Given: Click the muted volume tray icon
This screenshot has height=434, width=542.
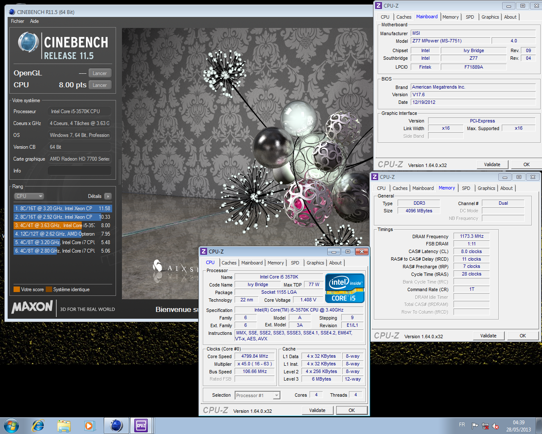Looking at the screenshot, I should point(495,426).
